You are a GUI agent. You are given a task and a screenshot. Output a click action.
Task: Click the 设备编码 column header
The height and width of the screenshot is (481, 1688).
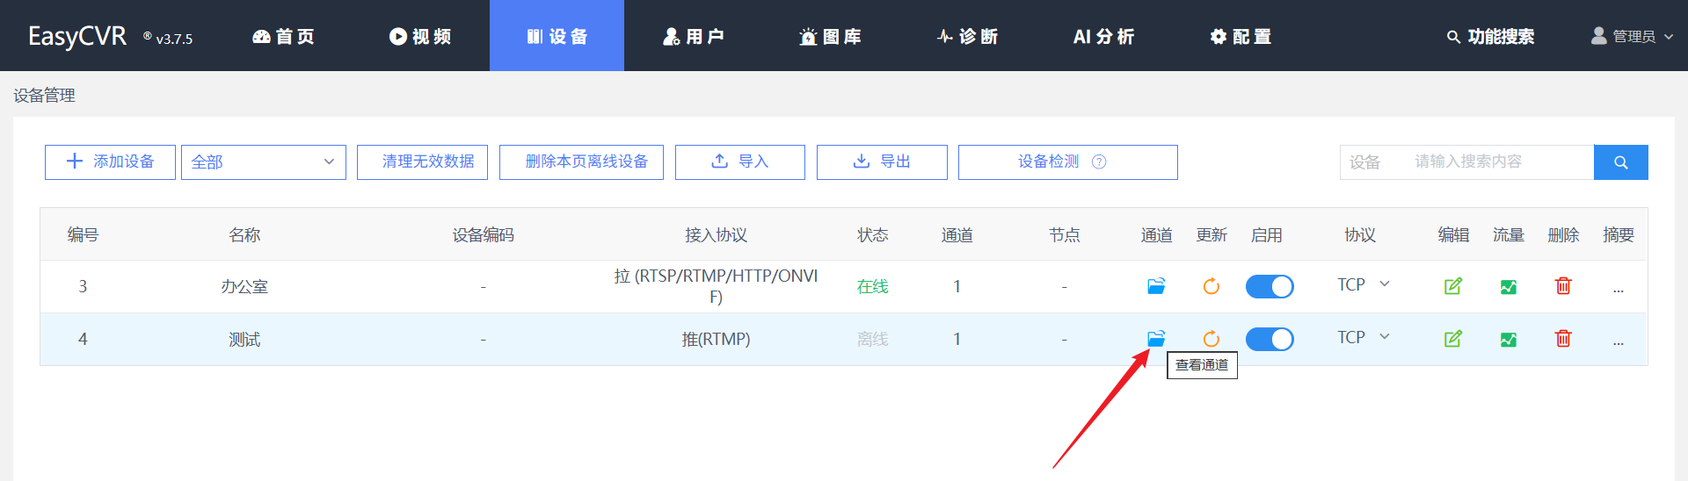[483, 234]
